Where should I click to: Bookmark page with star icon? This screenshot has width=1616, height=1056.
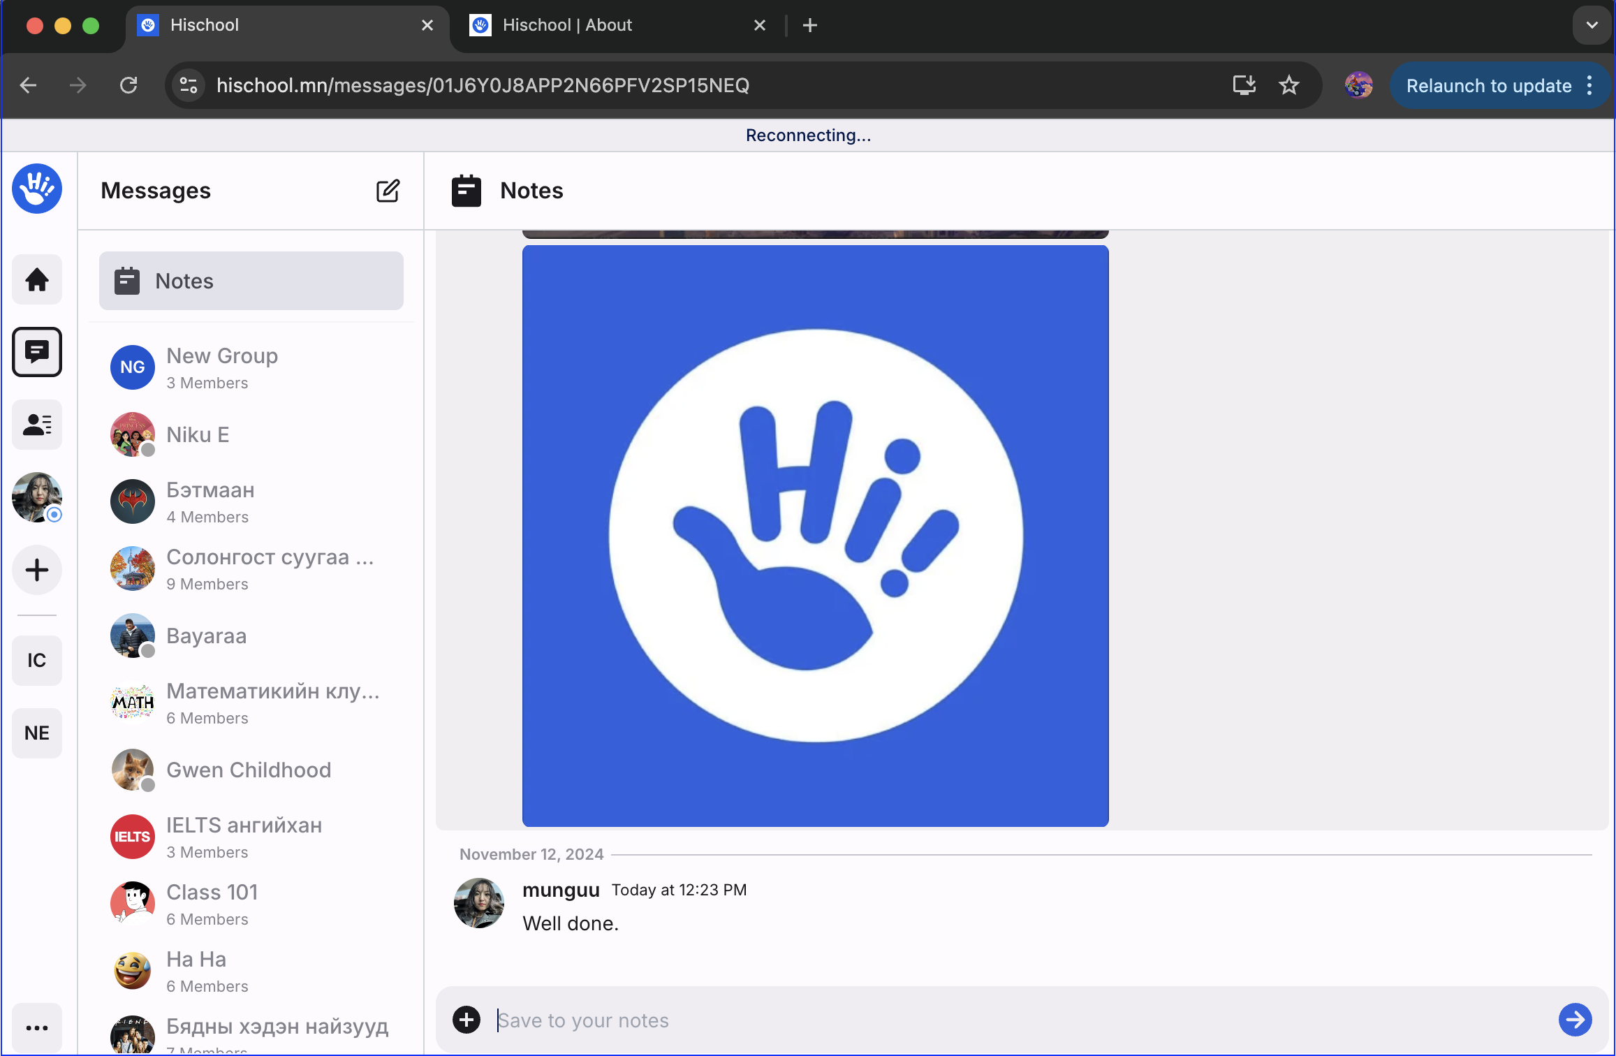[1288, 85]
